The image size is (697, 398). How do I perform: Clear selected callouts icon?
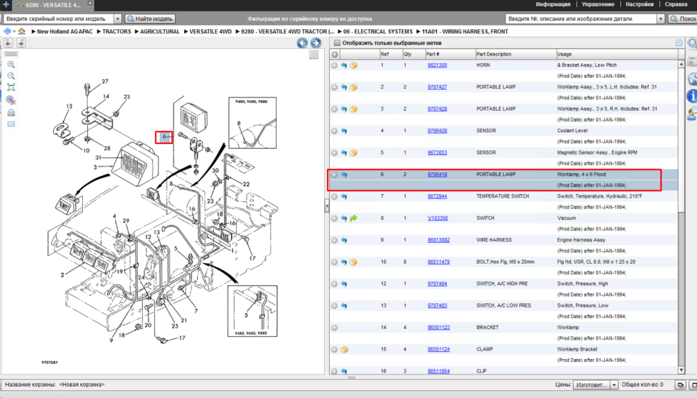click(11, 100)
